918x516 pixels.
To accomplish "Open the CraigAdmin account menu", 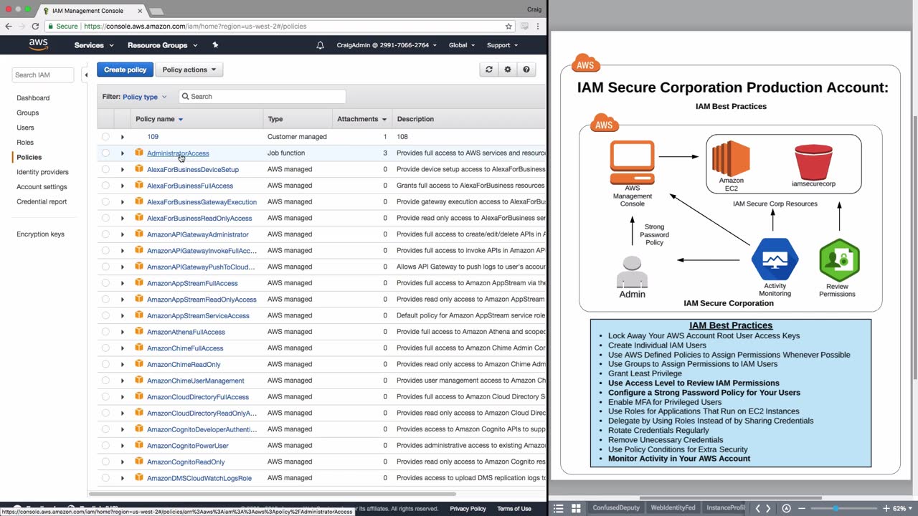I will pyautogui.click(x=387, y=45).
